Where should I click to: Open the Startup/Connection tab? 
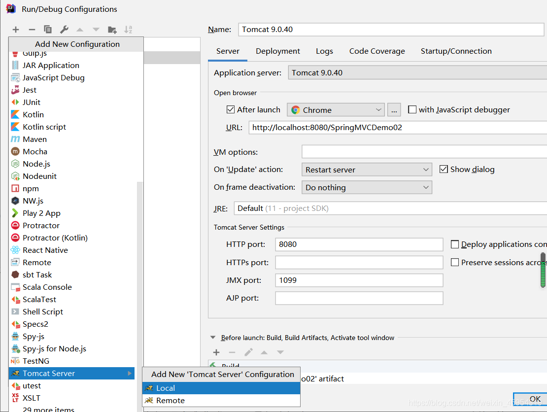pos(456,51)
